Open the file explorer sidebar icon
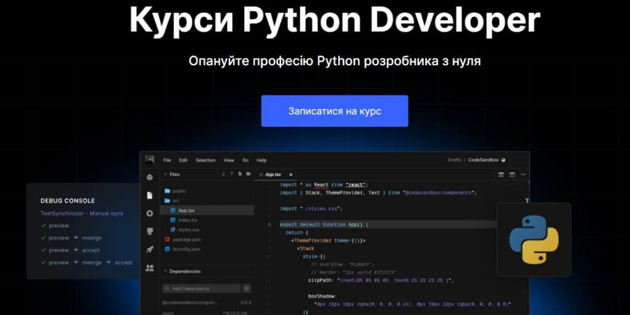Viewport: 630px width, 315px height. (x=150, y=195)
